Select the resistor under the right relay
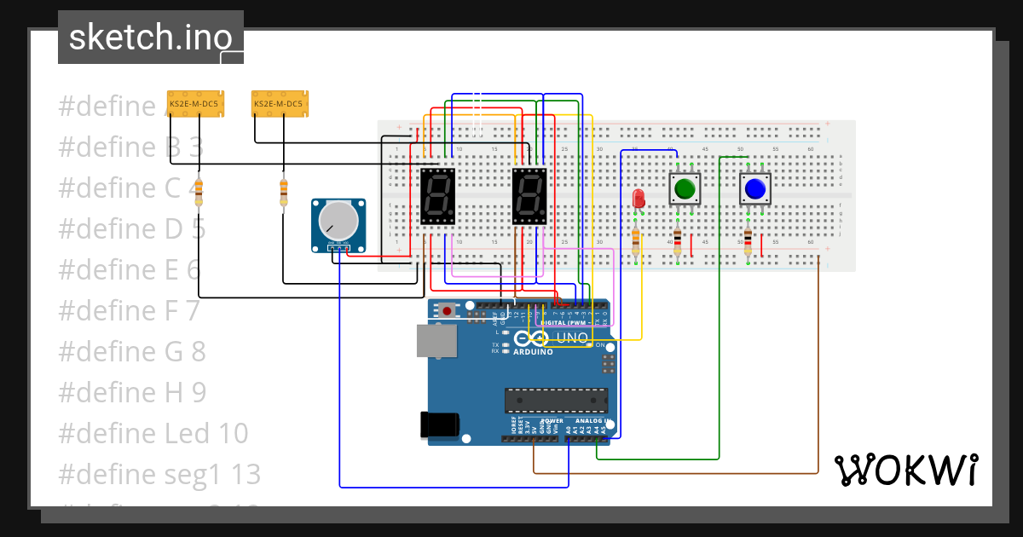The image size is (1023, 537). click(283, 192)
